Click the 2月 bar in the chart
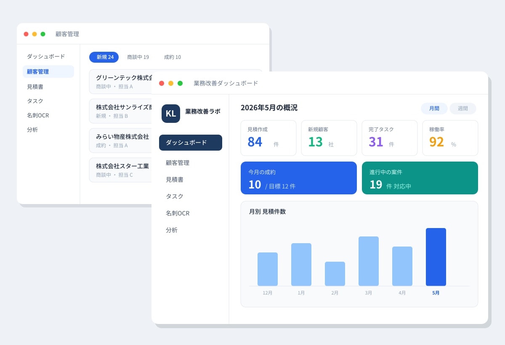The image size is (505, 345). (x=335, y=274)
